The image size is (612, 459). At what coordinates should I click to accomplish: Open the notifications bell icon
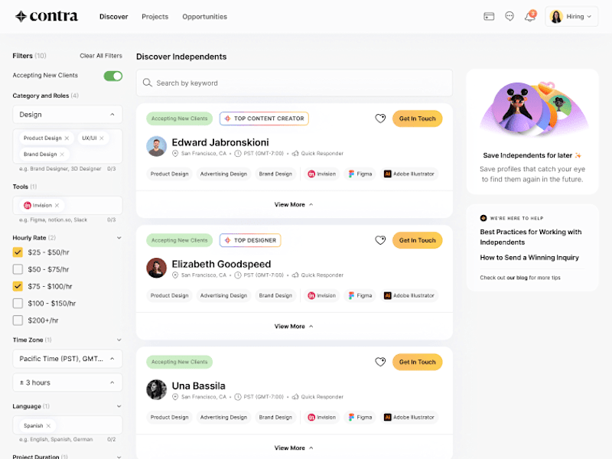pyautogui.click(x=530, y=16)
